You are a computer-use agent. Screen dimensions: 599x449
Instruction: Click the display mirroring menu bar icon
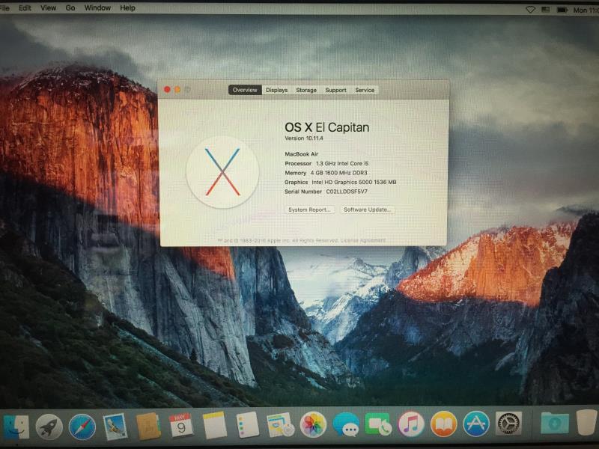(x=546, y=10)
